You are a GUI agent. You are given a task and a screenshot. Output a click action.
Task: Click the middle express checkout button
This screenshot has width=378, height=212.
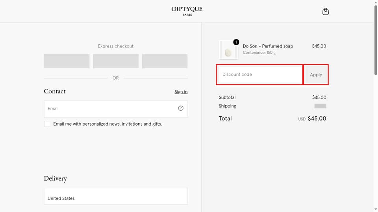pyautogui.click(x=116, y=61)
